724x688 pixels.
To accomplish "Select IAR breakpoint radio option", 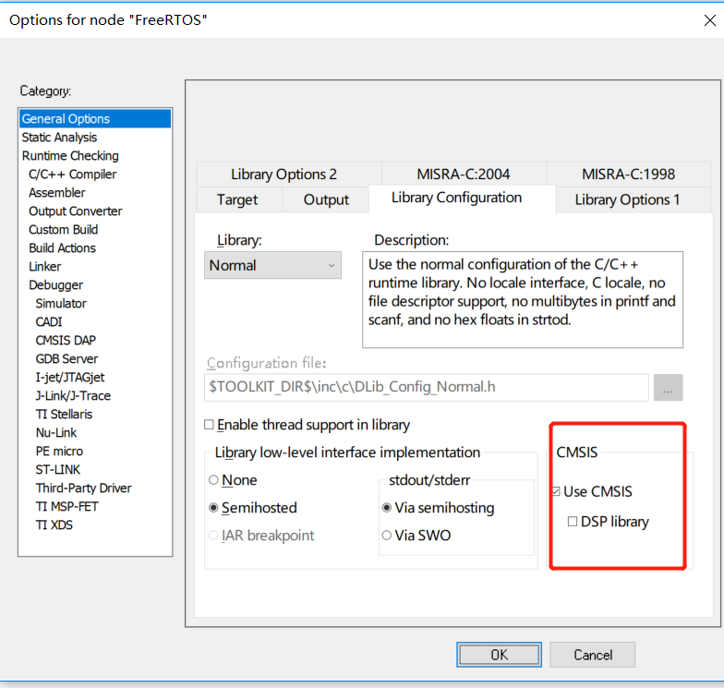I will pyautogui.click(x=213, y=536).
